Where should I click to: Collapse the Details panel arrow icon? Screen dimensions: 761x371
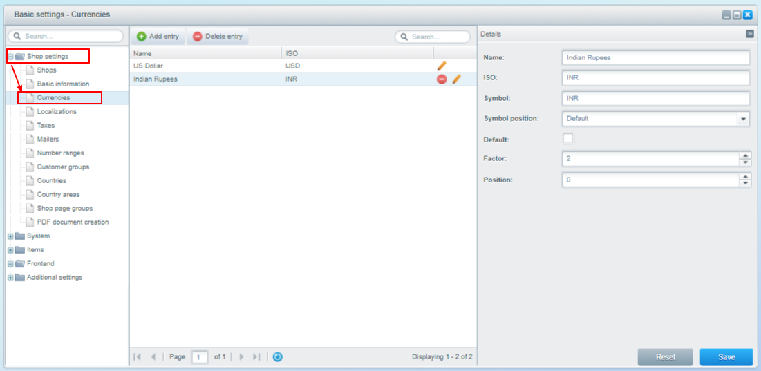tap(750, 34)
